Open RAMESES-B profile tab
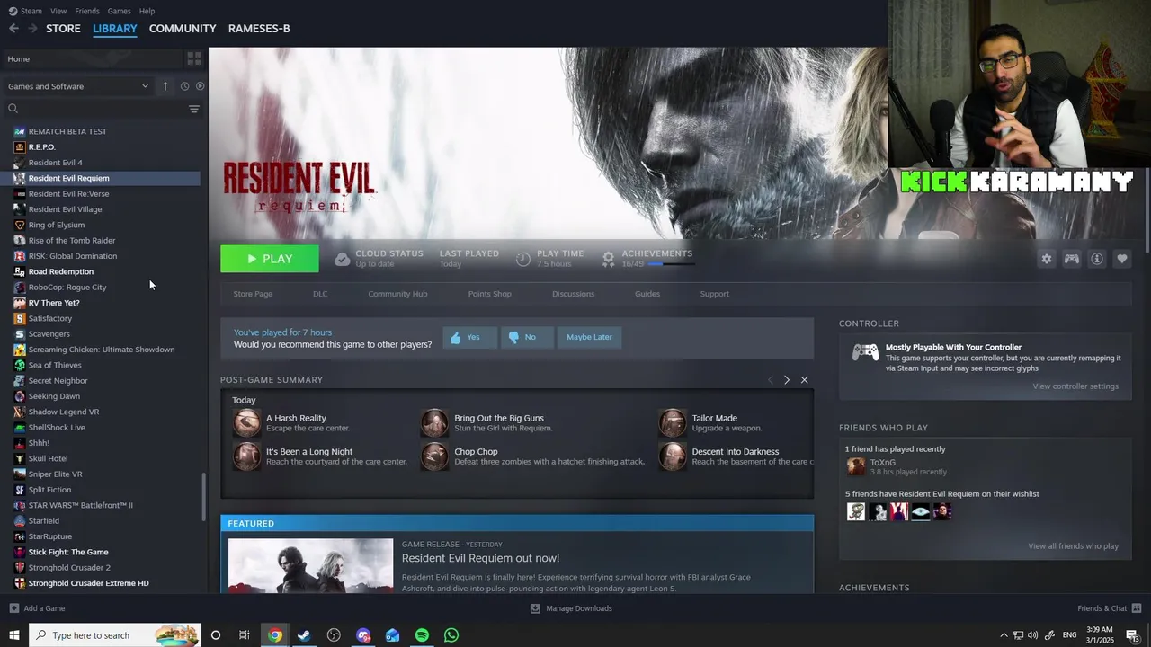 pos(259,29)
